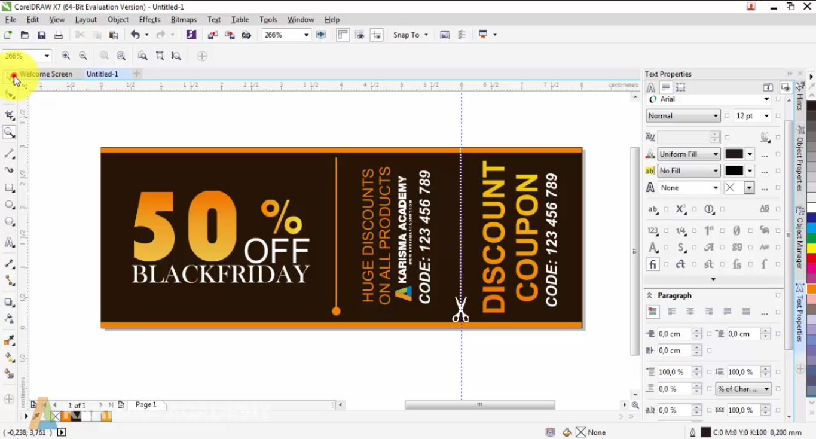Click the Publish to PDF icon

pos(246,35)
